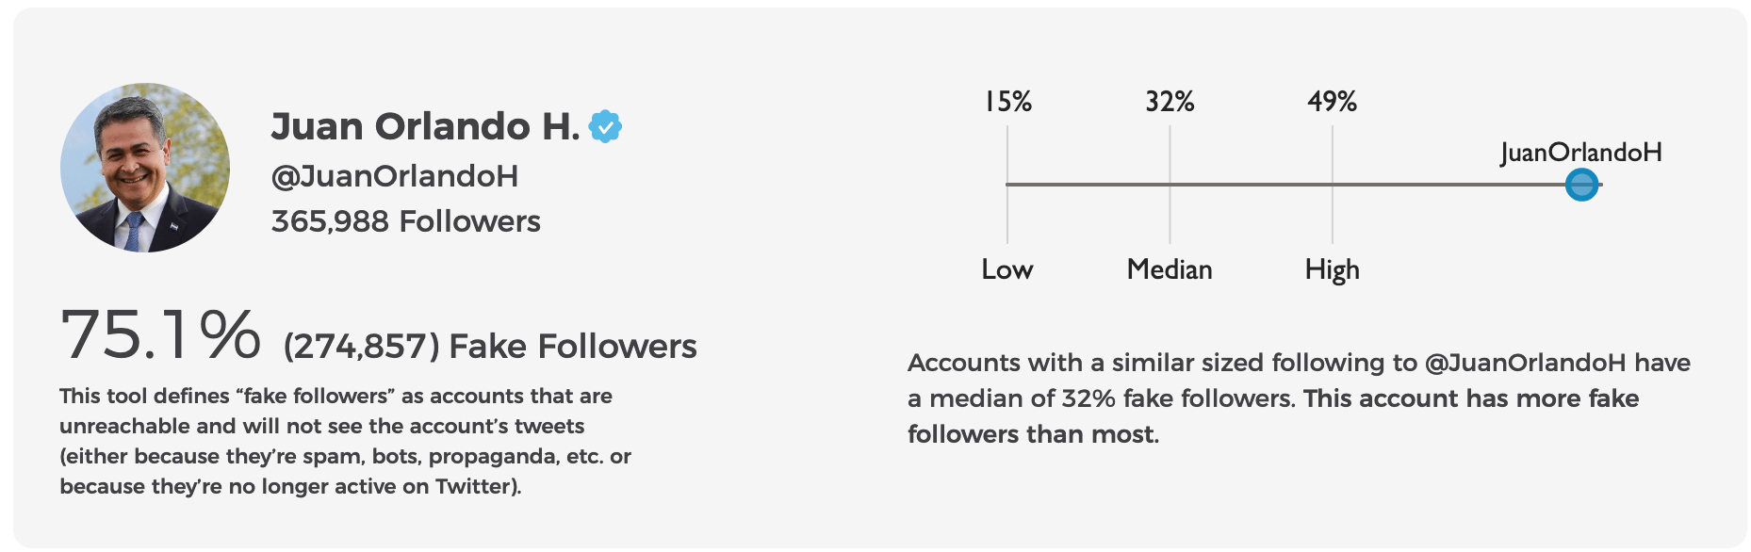This screenshot has width=1751, height=552.
Task: Click the Juan Orlando H. display name
Action: click(425, 126)
